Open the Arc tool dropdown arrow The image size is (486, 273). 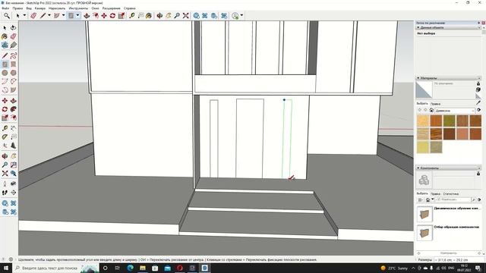[64, 15]
